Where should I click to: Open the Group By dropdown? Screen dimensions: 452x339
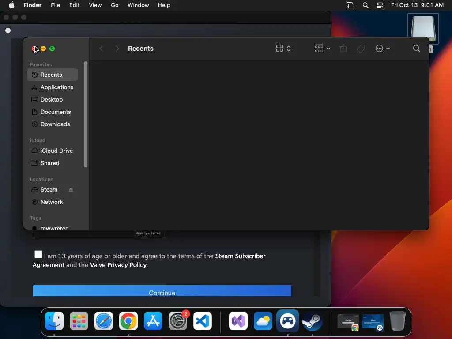click(x=322, y=49)
